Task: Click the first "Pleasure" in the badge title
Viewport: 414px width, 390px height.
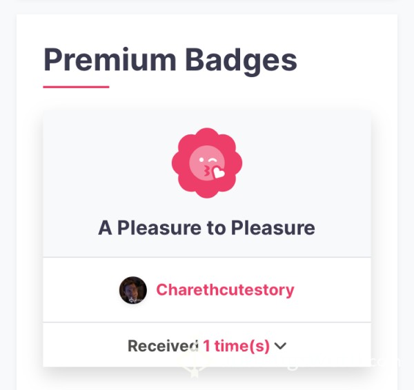Action: 159,227
